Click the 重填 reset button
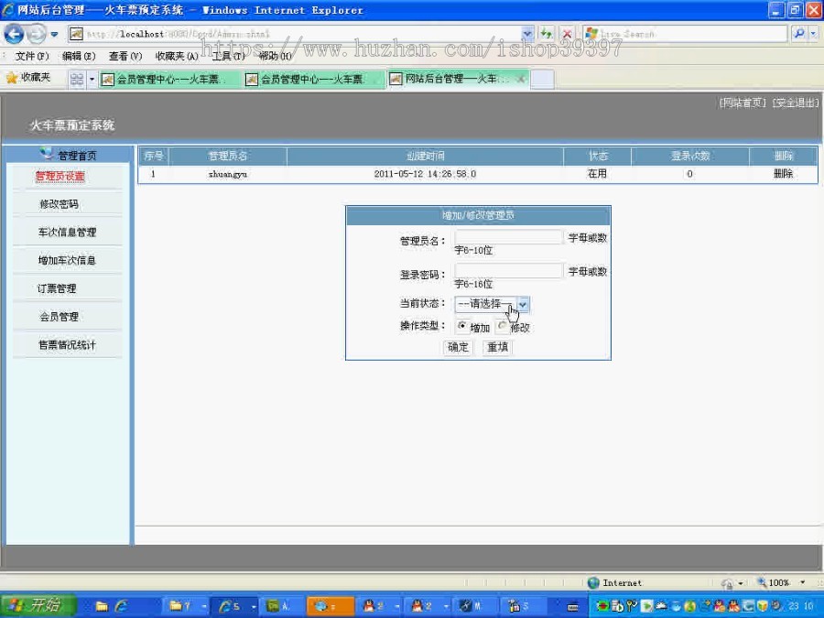Image resolution: width=824 pixels, height=618 pixels. [x=498, y=347]
